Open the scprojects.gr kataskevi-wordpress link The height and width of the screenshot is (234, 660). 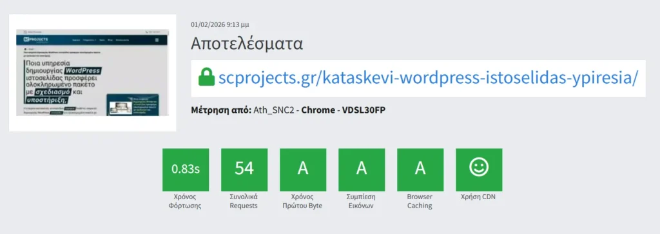(429, 78)
